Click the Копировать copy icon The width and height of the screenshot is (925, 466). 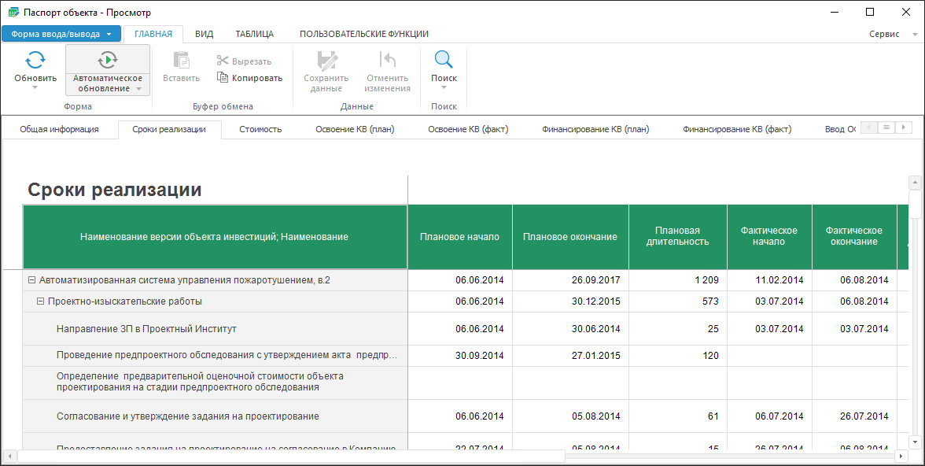[x=223, y=78]
